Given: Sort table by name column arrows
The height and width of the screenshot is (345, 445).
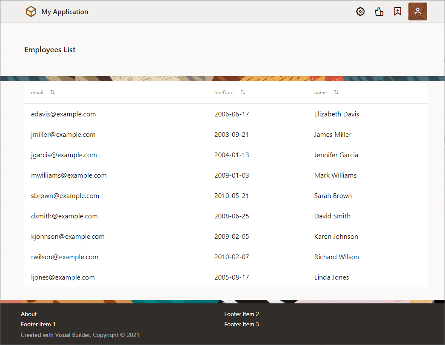Looking at the screenshot, I should 336,92.
